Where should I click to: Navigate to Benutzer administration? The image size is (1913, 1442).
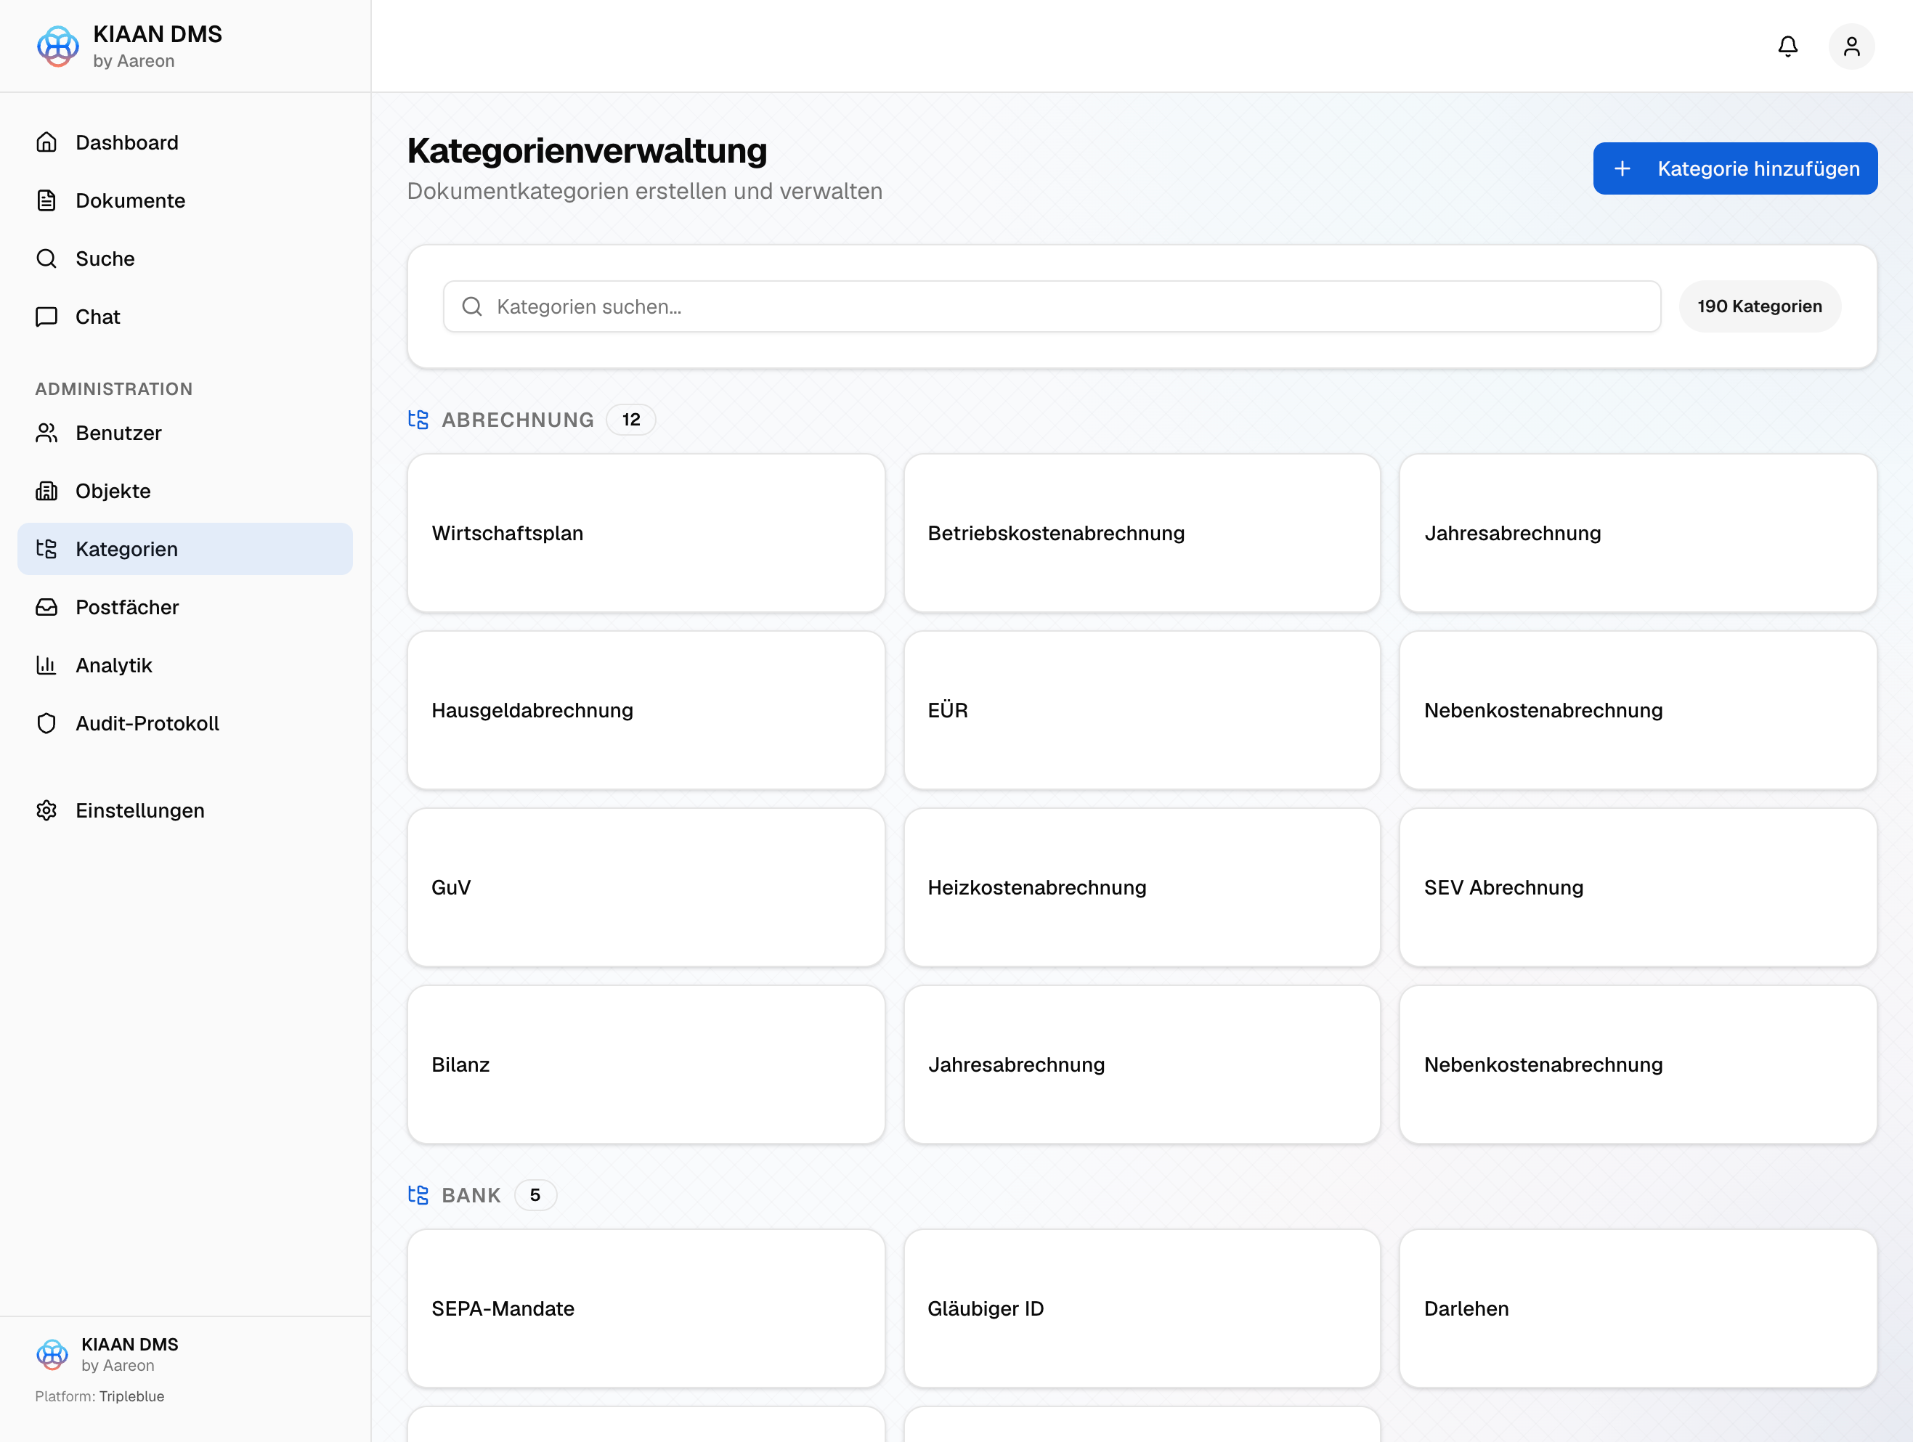[185, 432]
